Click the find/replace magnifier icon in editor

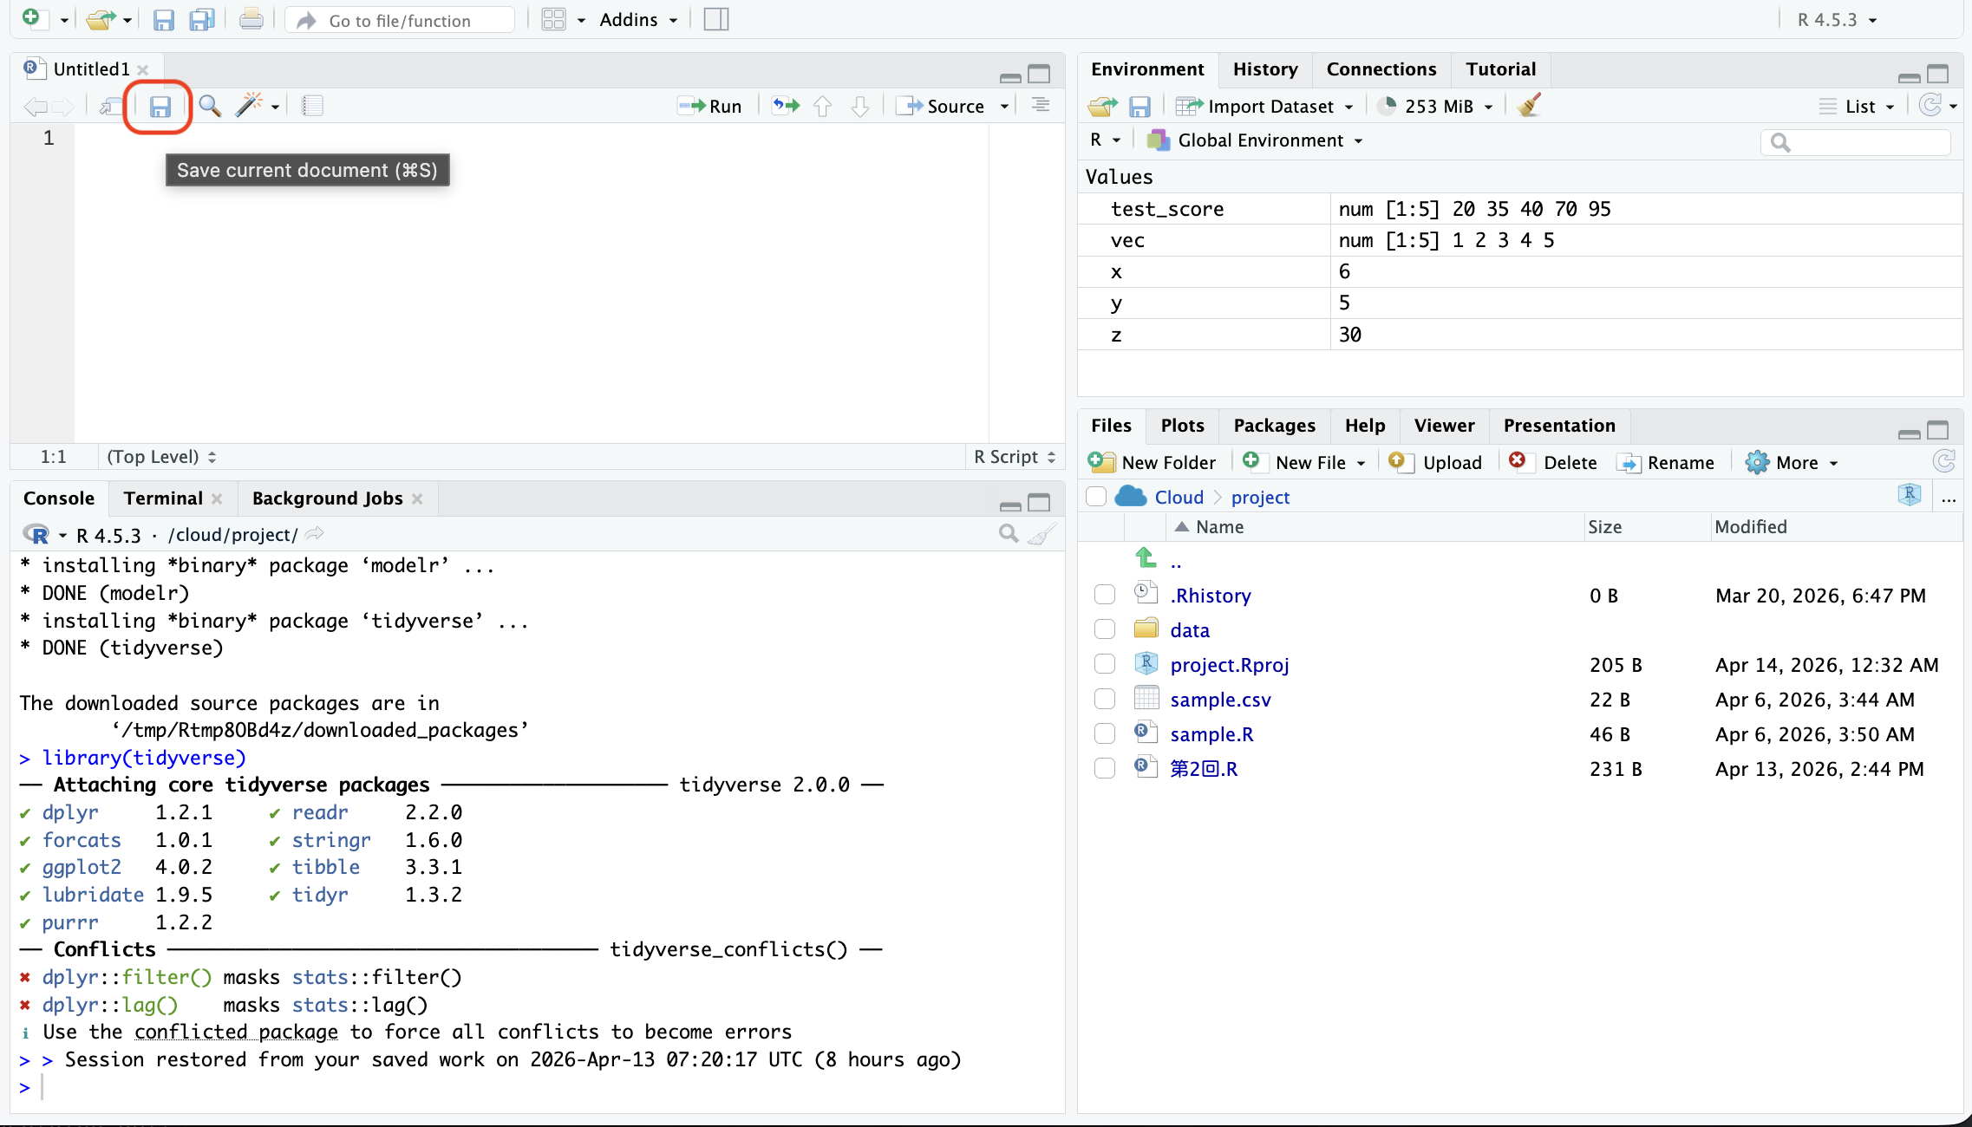[x=209, y=107]
